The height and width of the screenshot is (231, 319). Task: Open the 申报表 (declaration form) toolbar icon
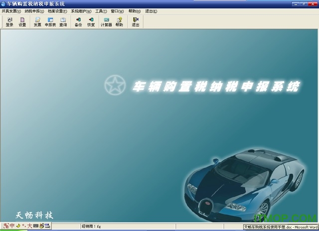coord(50,22)
